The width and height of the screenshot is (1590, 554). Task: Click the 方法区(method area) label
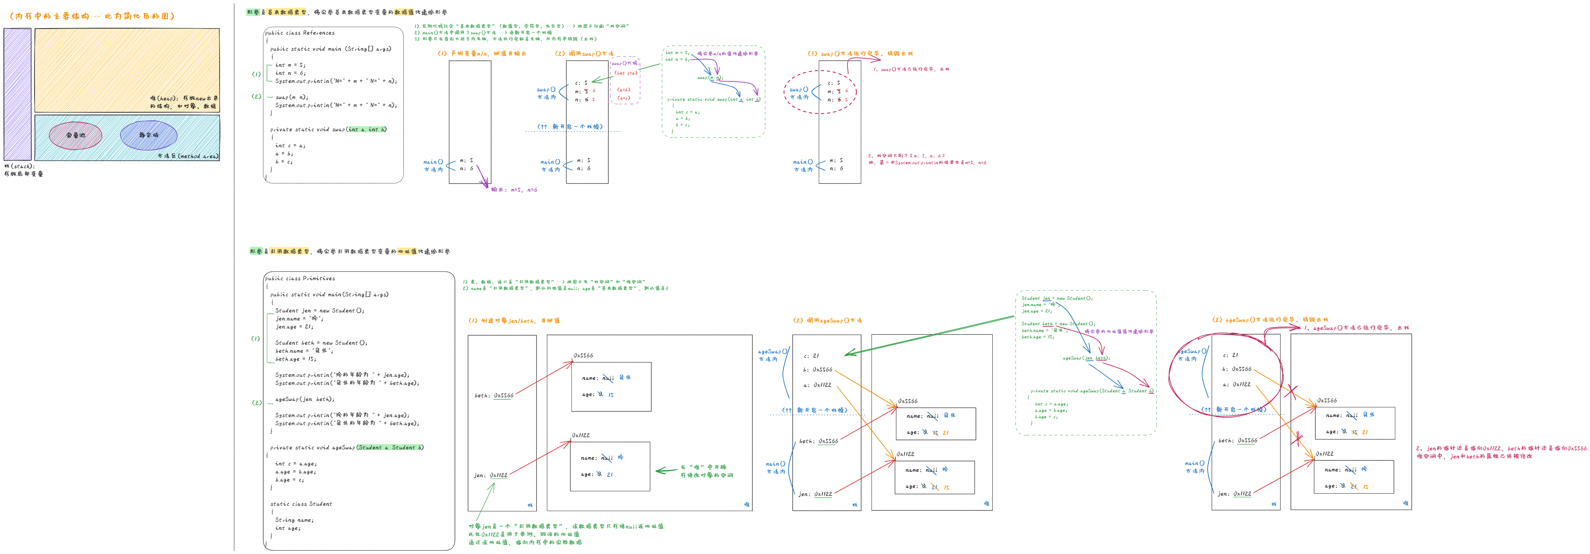point(188,156)
